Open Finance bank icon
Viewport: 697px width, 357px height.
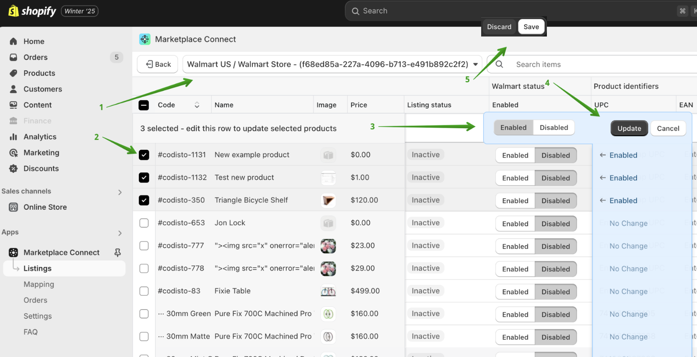(x=13, y=121)
